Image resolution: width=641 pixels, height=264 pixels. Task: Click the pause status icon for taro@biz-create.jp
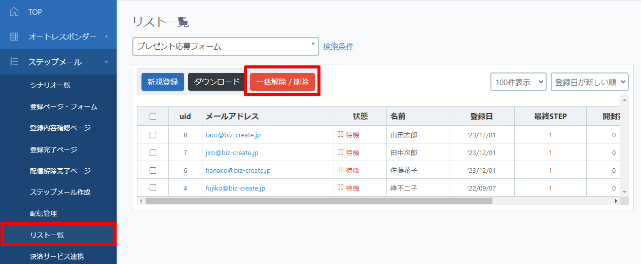pos(340,135)
